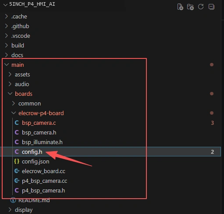This screenshot has height=214, width=224.
Task: Click problem count 3 on bsp_camera.c
Action: pos(212,123)
